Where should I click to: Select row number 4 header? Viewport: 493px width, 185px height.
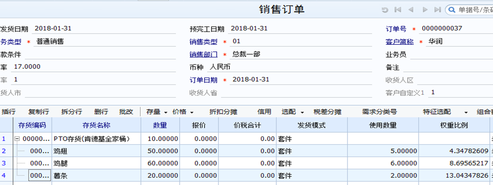coord(6,175)
